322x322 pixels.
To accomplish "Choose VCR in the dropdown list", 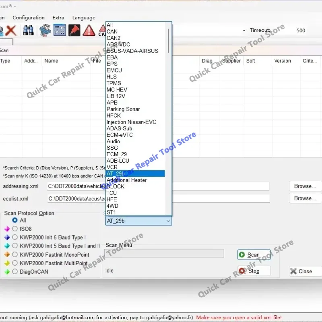I will click(135, 167).
